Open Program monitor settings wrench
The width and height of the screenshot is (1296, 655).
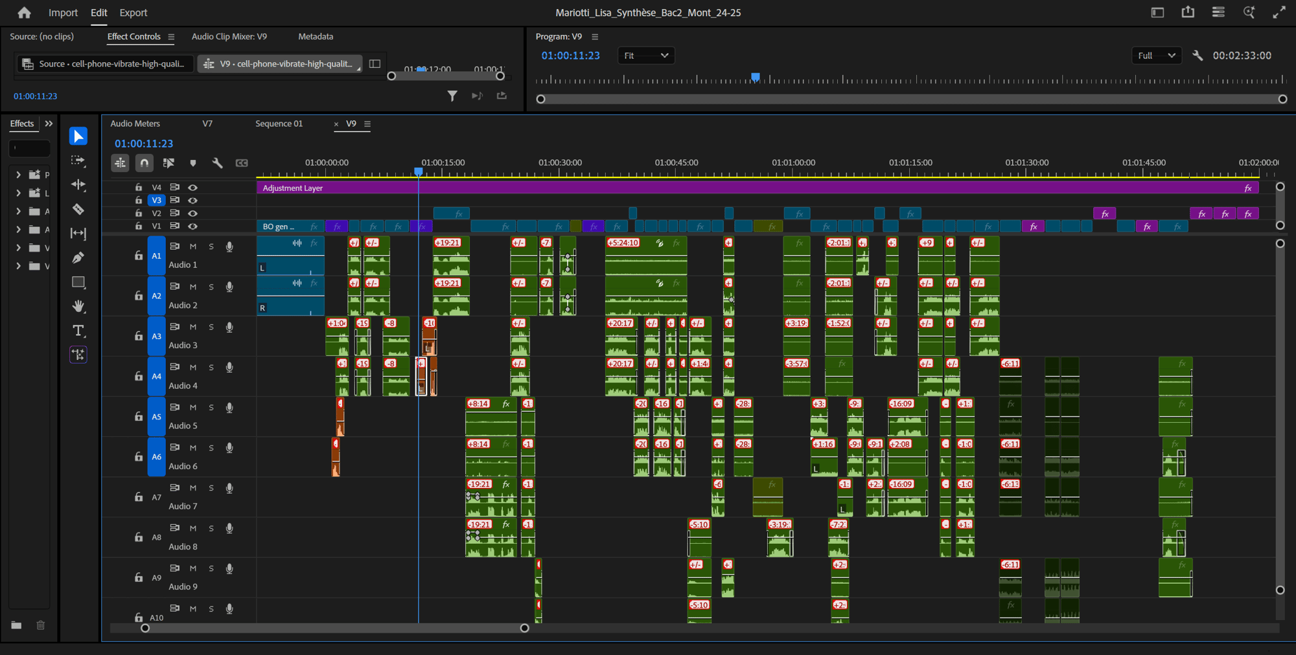click(1198, 56)
